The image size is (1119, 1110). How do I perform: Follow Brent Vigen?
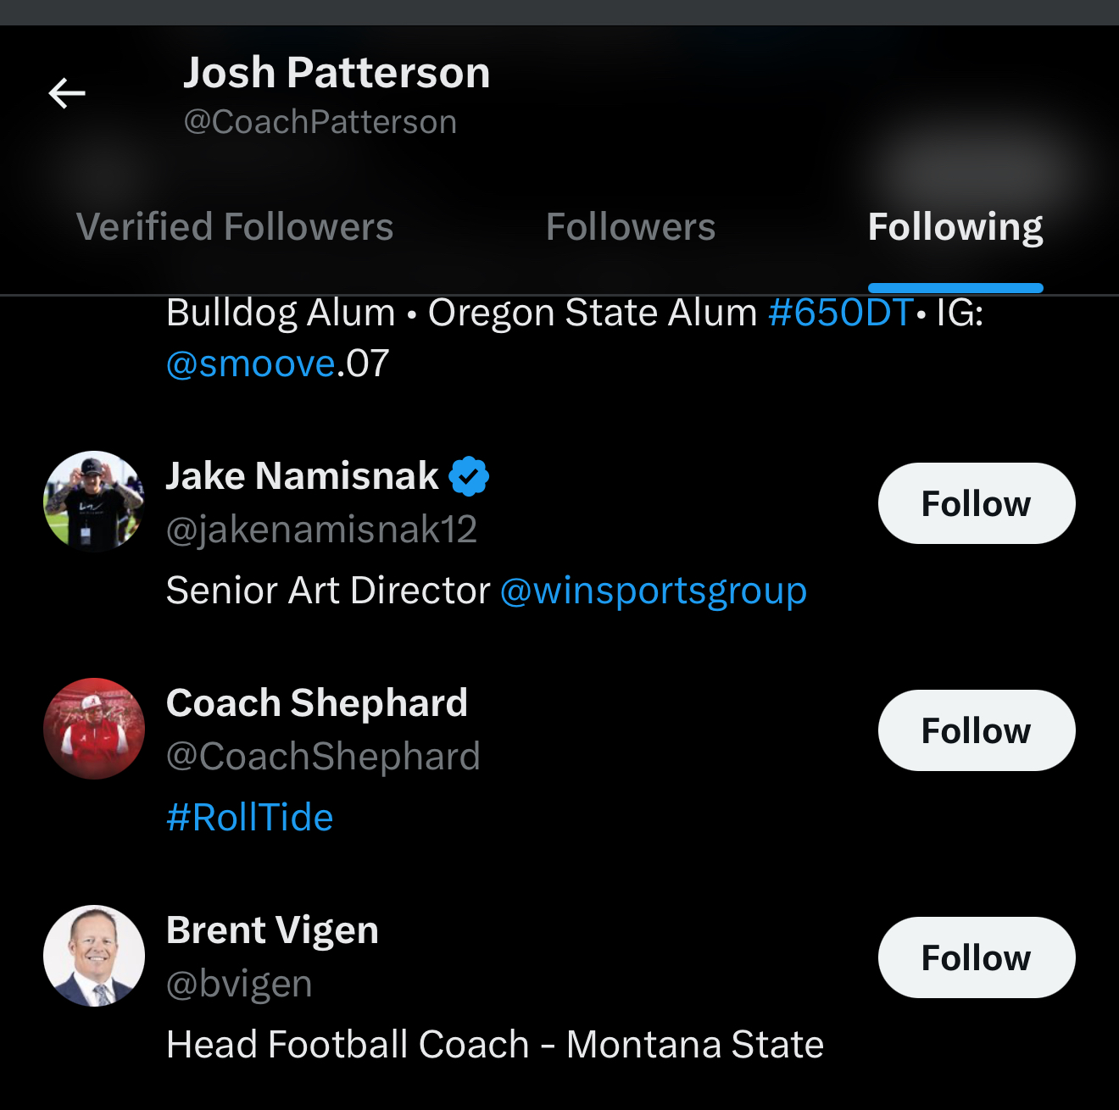(x=977, y=957)
